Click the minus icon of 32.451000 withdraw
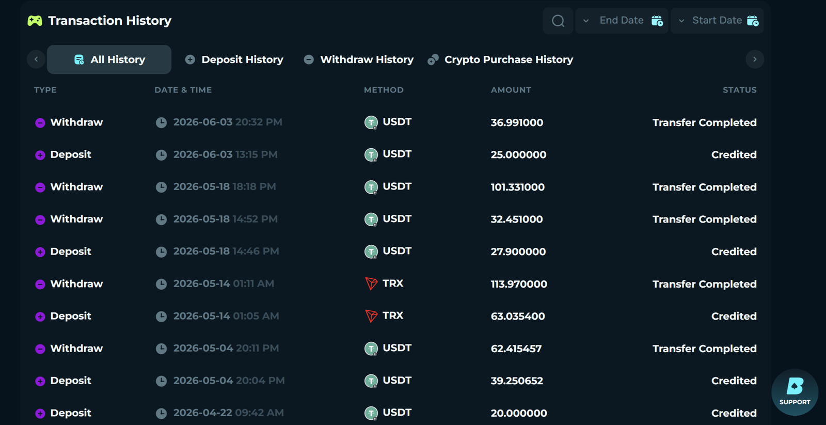This screenshot has width=826, height=425. (40, 219)
